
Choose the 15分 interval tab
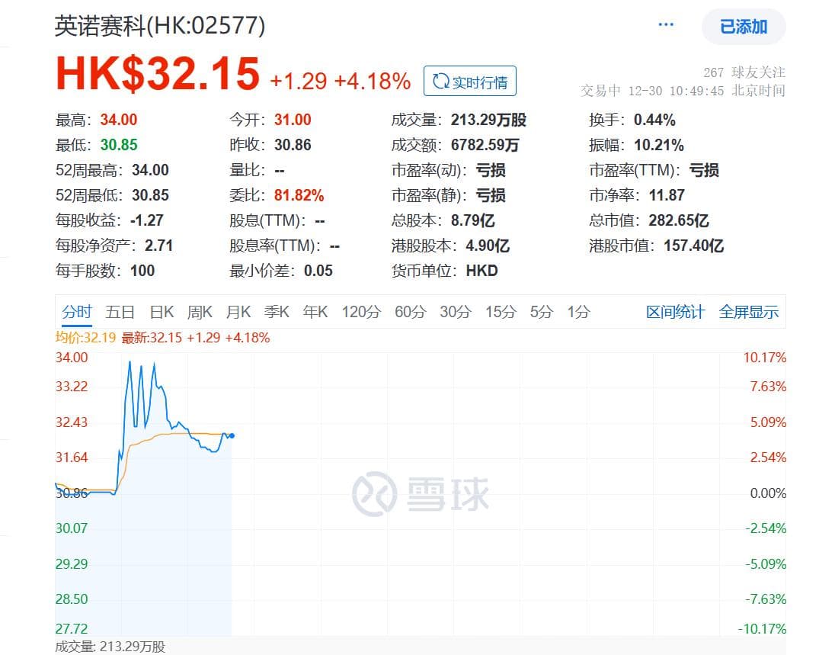(501, 312)
